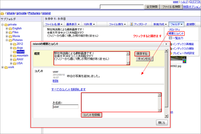The image size is (201, 134).
Task: Click すべてのコメントを削除します link
Action: 68,90
